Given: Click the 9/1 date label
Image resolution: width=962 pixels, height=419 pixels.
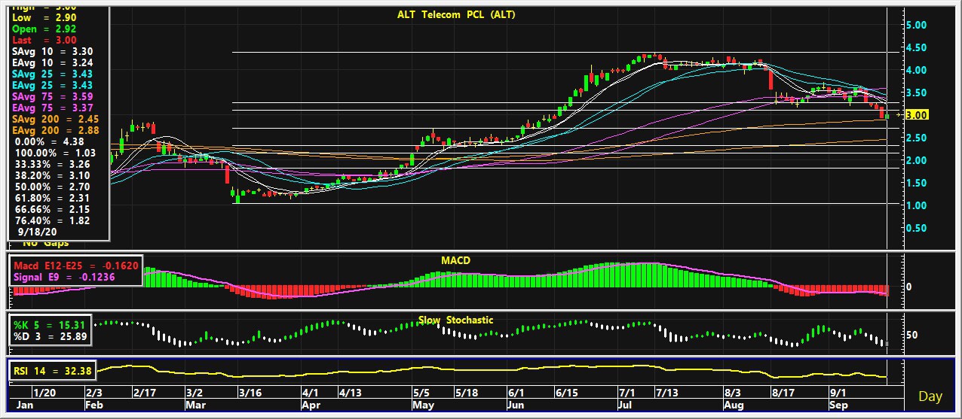Looking at the screenshot, I should tap(837, 393).
